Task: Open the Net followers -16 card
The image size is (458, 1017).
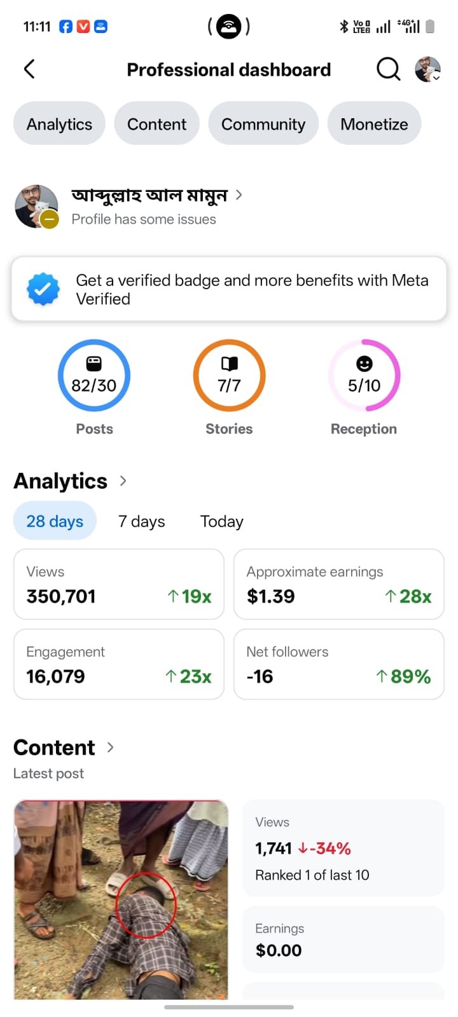Action: pyautogui.click(x=339, y=664)
